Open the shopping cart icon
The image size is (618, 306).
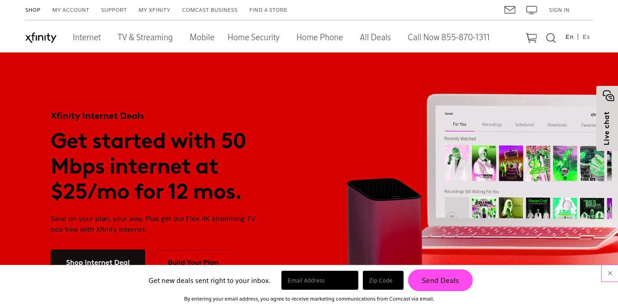coord(531,38)
